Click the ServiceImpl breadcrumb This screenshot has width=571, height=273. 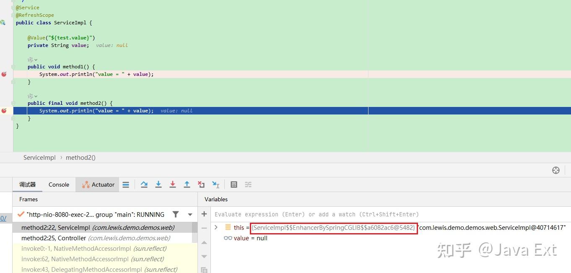(39, 158)
